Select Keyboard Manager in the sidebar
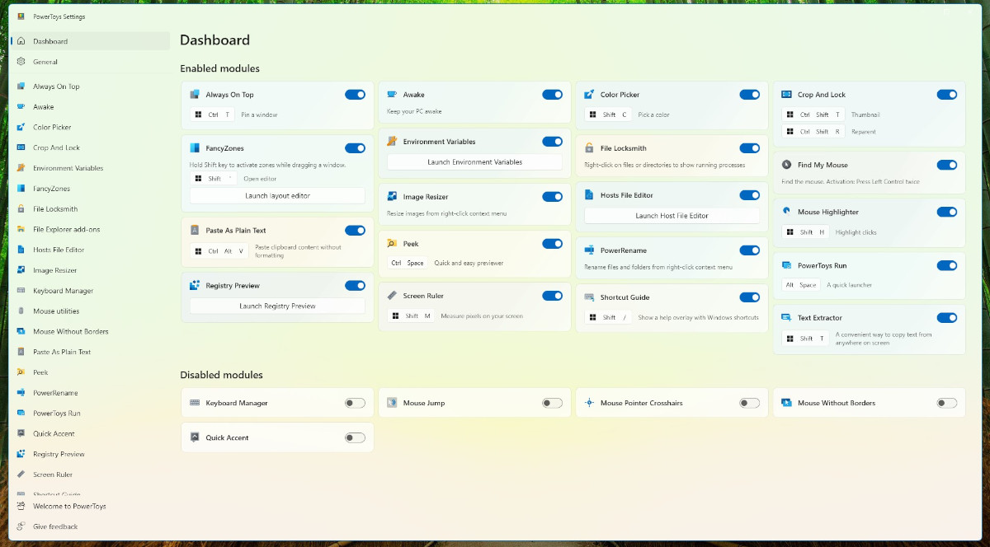The image size is (990, 547). point(90,291)
